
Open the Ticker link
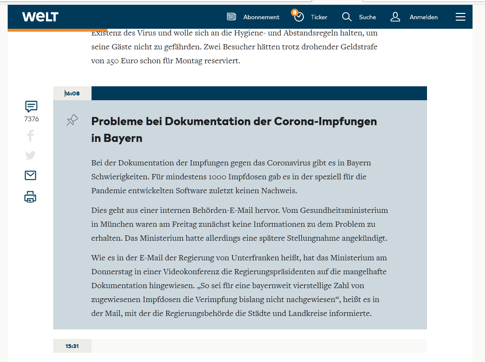tap(319, 17)
